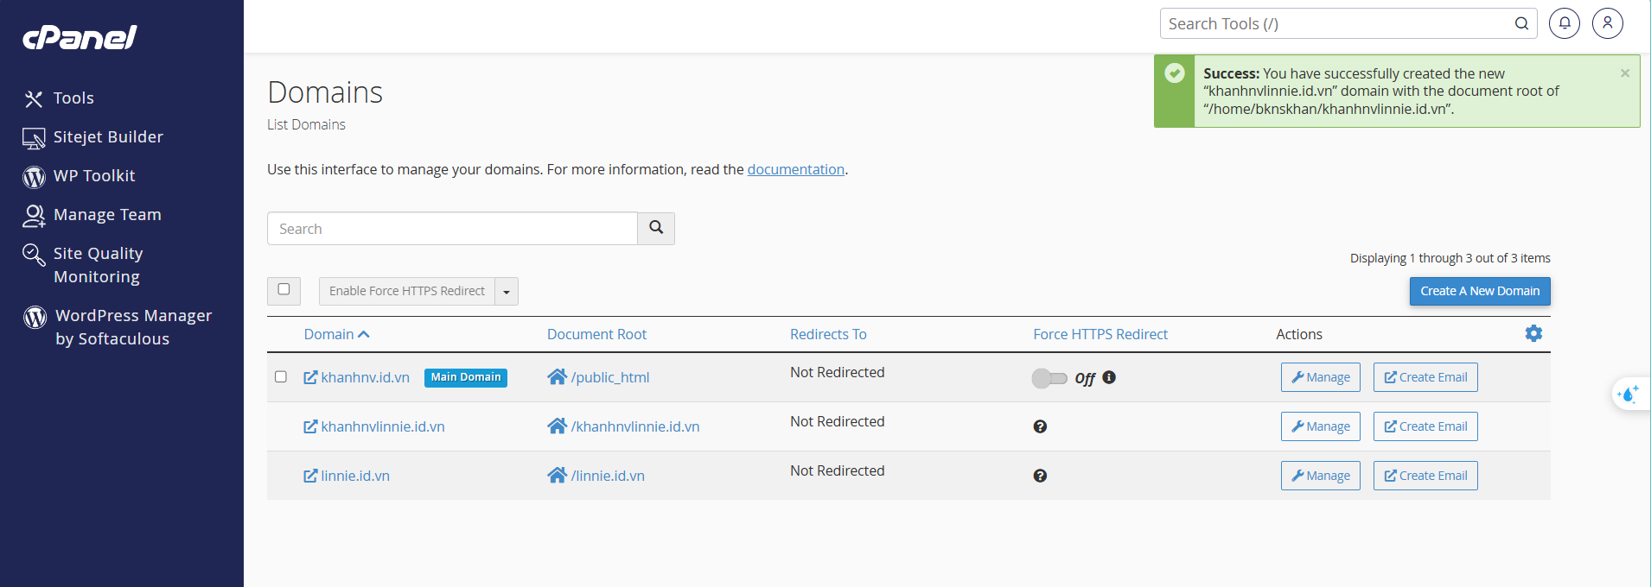
Task: Click the domain Search input field
Action: (x=452, y=229)
